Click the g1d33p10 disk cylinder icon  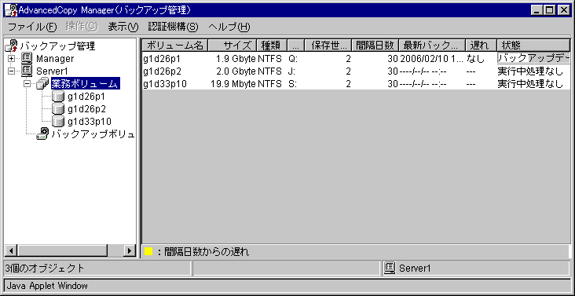(58, 121)
